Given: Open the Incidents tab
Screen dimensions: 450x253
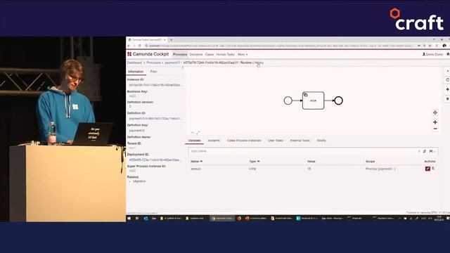Looking at the screenshot, I should (x=214, y=141).
